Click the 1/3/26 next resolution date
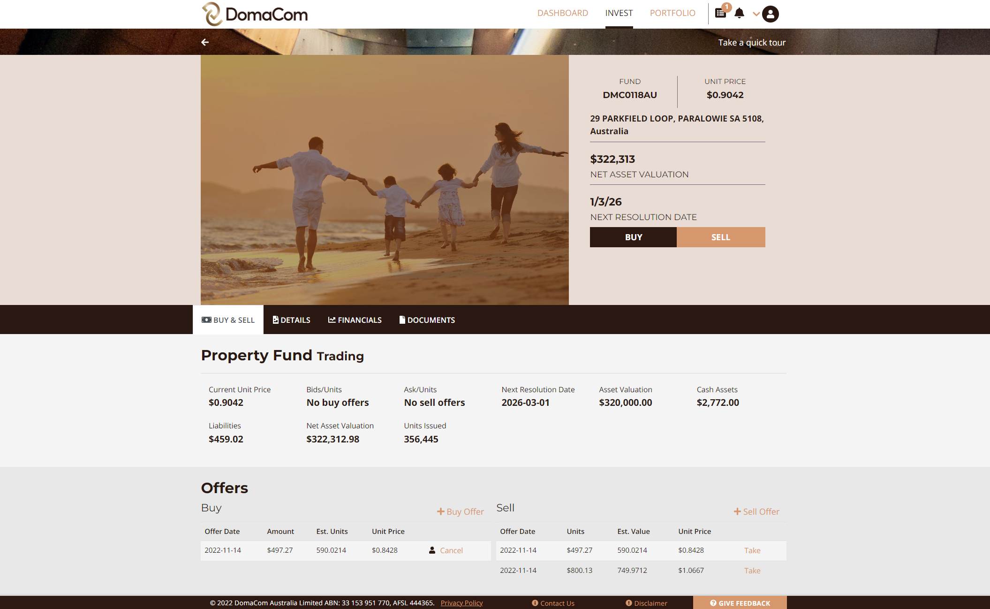 [x=606, y=202]
